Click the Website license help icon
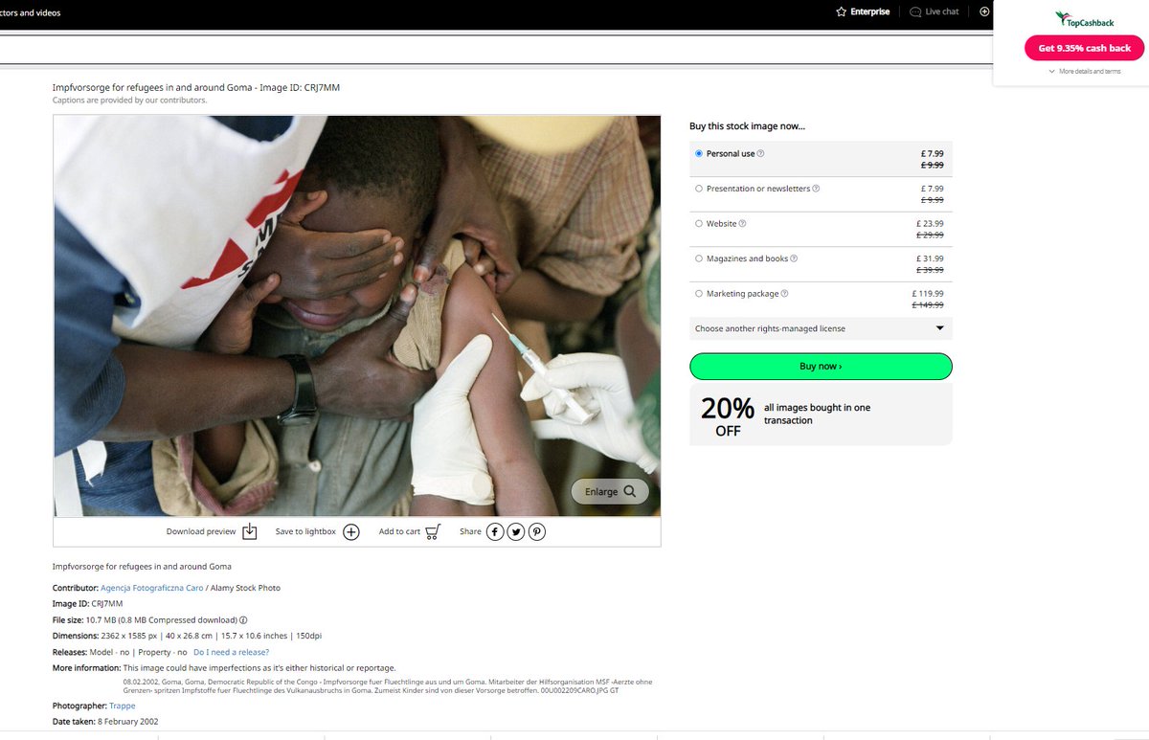Screen dimensions: 1149x740 click(742, 224)
